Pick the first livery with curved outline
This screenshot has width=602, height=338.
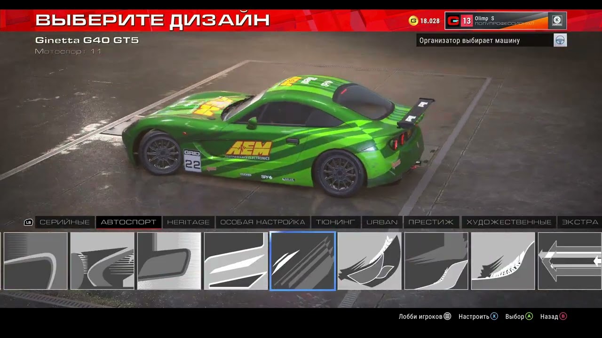coord(35,261)
